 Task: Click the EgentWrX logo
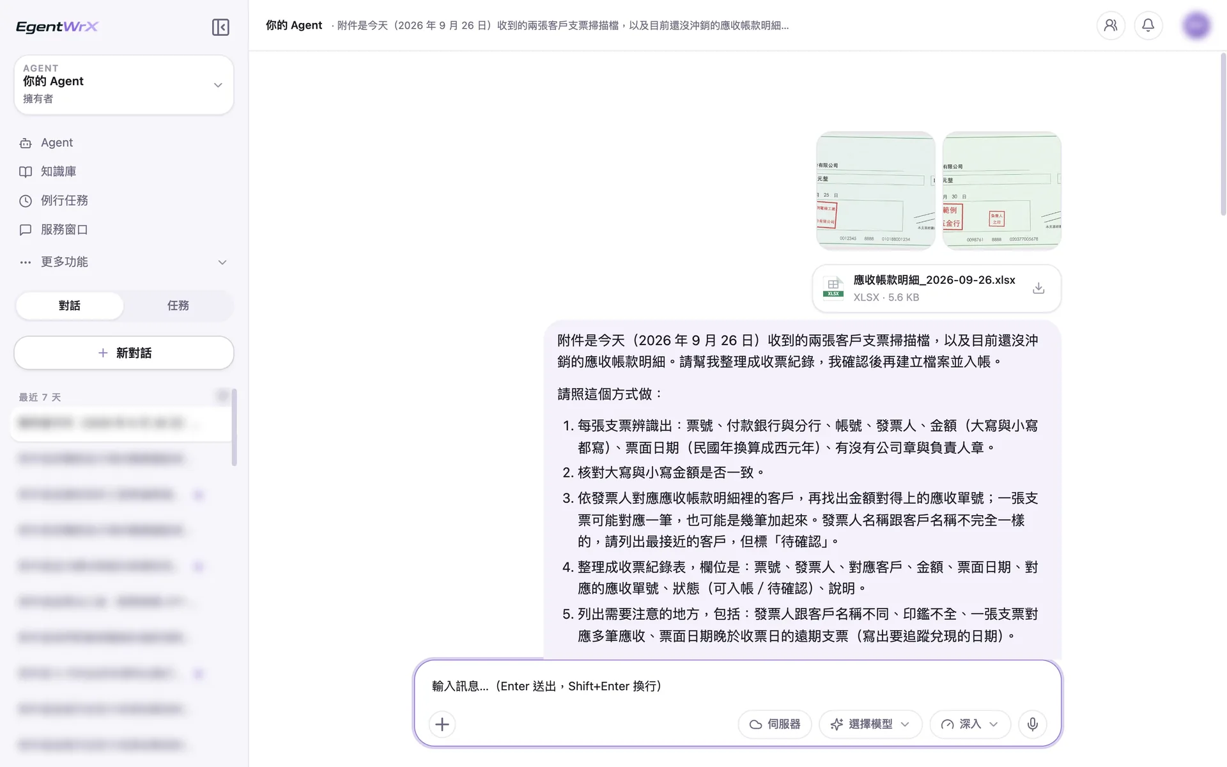tap(57, 26)
